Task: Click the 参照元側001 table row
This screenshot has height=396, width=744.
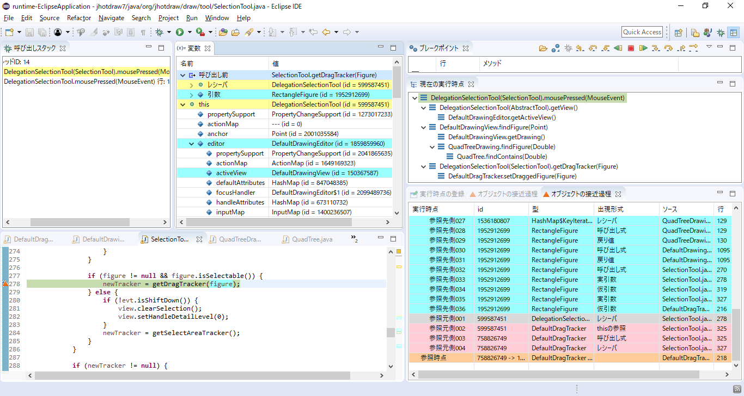Action: (x=570, y=319)
